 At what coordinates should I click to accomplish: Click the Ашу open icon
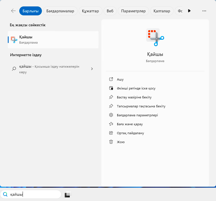tap(111, 79)
